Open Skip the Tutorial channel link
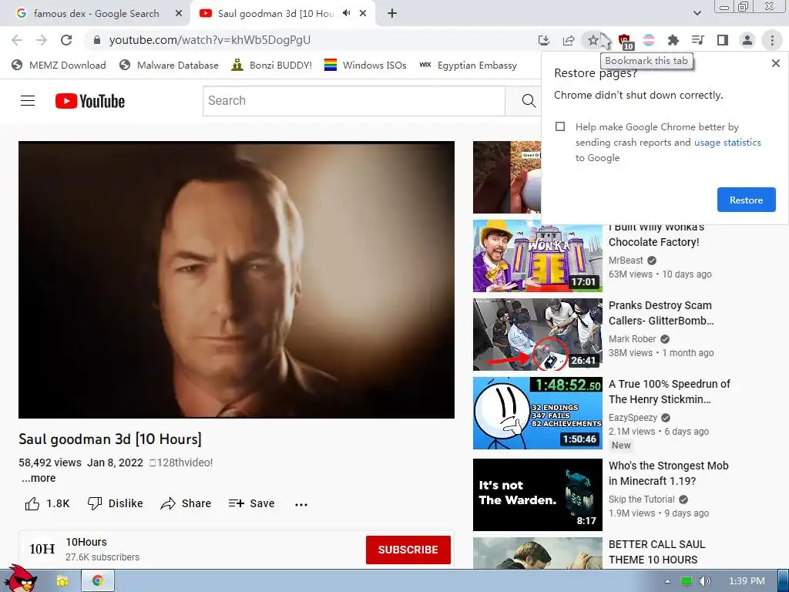Screen dimensions: 789x592 [642, 499]
